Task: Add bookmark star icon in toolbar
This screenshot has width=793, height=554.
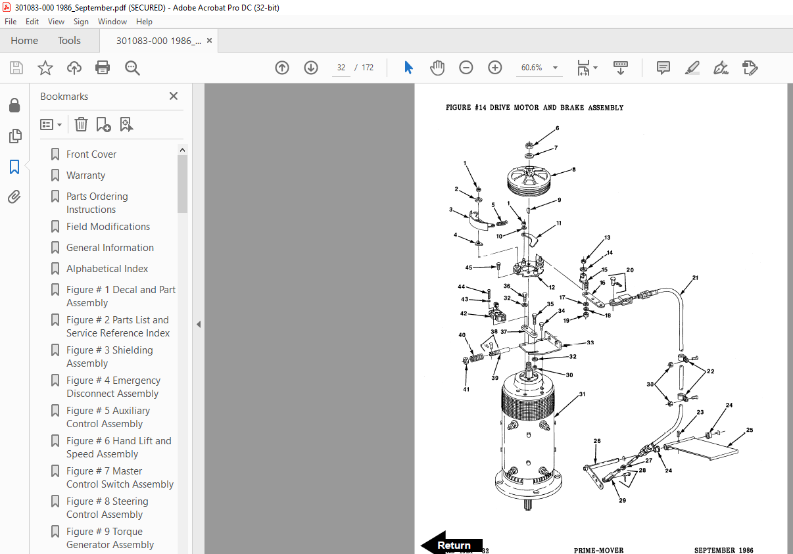Action: [45, 68]
